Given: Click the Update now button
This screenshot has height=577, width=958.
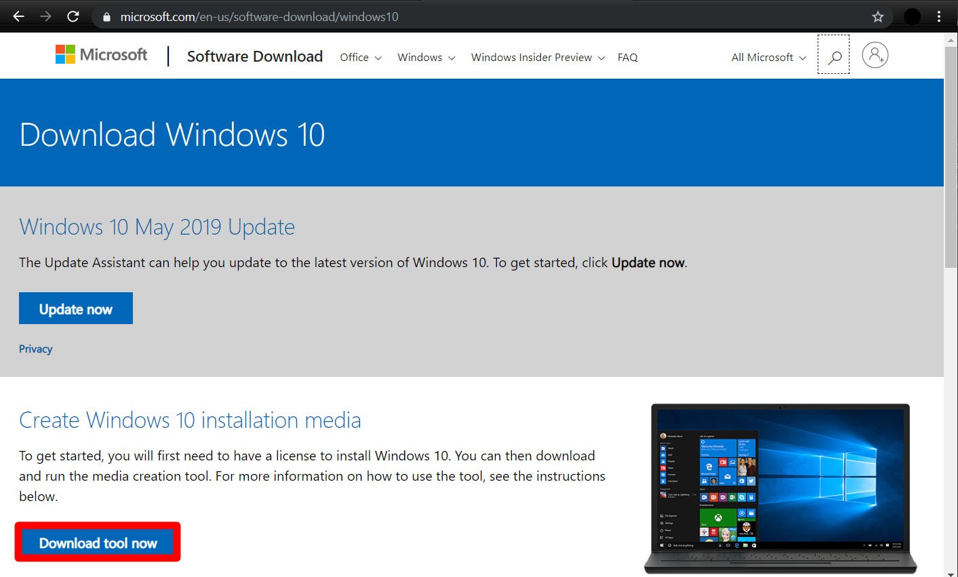Looking at the screenshot, I should 75,308.
